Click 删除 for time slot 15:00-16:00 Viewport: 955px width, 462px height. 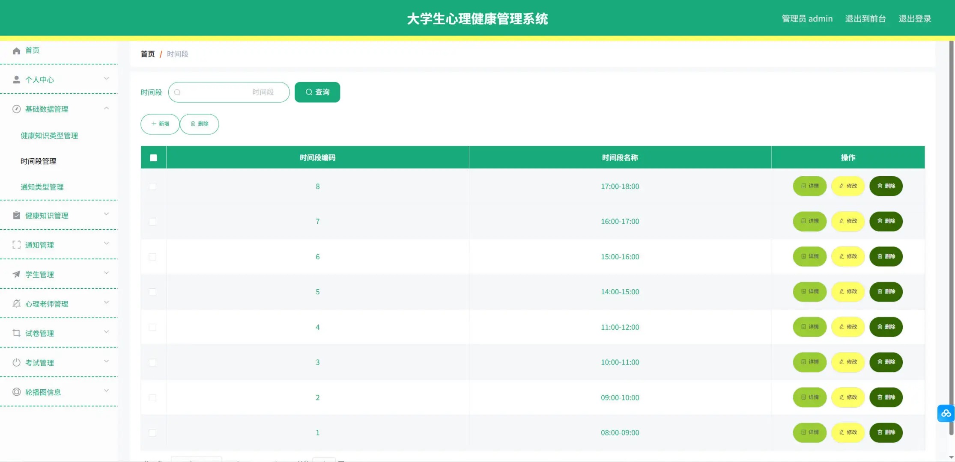click(x=886, y=257)
